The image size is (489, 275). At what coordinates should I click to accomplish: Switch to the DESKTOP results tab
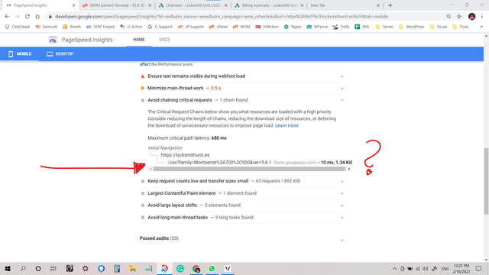pos(60,54)
